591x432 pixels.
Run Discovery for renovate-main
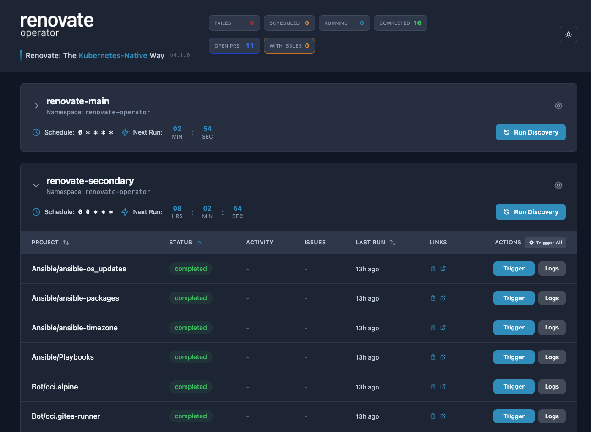pyautogui.click(x=530, y=132)
